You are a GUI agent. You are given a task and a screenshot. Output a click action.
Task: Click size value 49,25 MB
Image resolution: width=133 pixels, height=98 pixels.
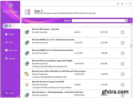[104, 64]
